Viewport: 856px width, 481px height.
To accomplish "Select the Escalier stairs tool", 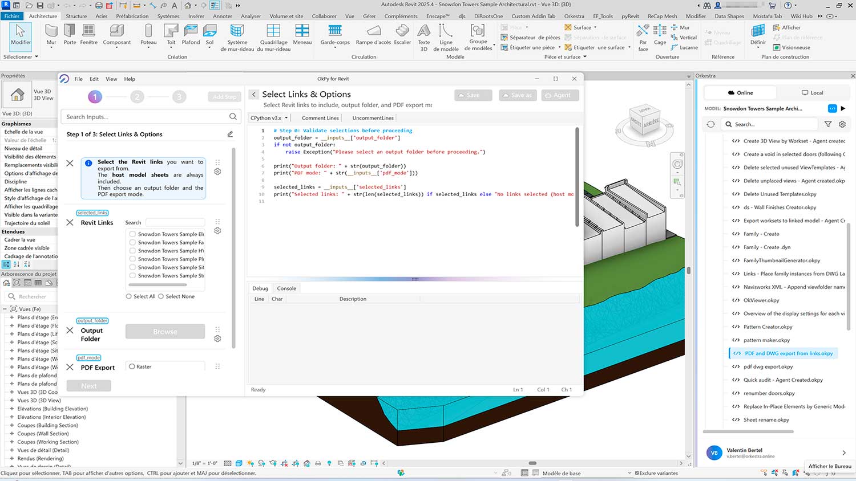I will point(402,34).
